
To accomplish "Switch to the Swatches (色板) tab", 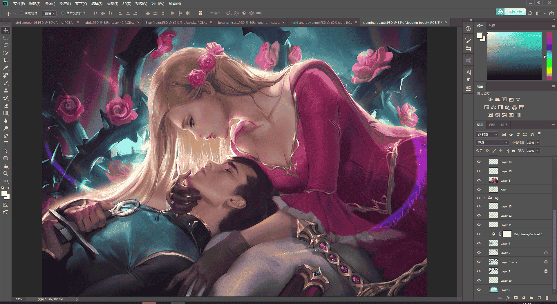I will pos(492,26).
